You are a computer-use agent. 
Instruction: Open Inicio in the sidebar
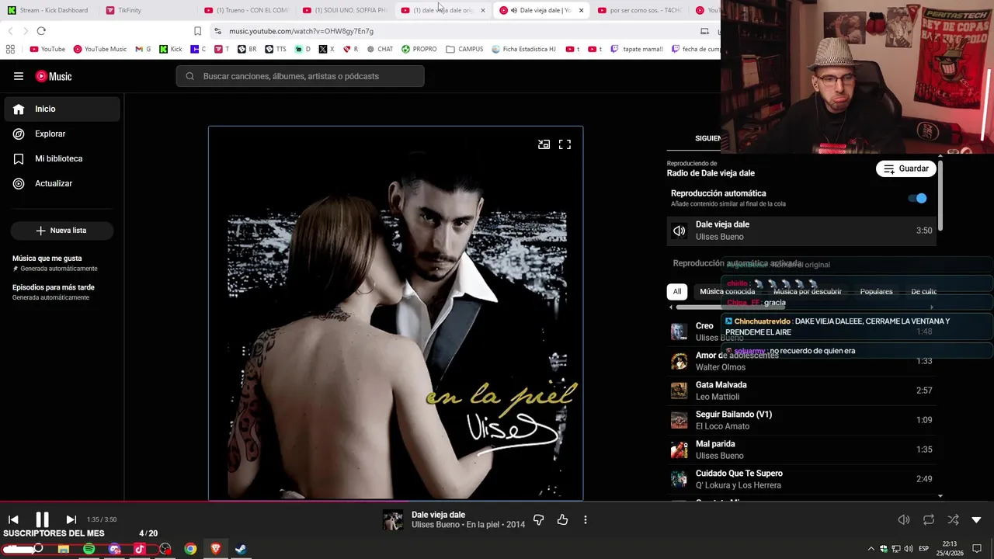pyautogui.click(x=62, y=109)
